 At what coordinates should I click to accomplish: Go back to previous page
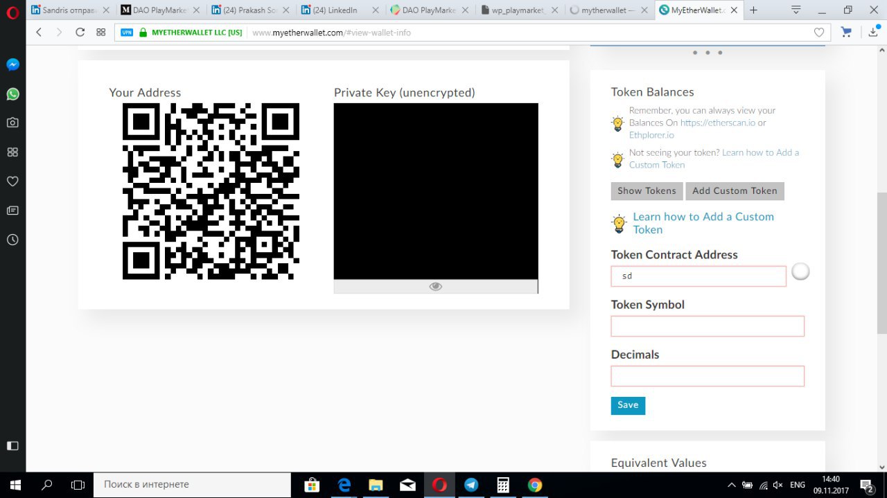tap(39, 33)
